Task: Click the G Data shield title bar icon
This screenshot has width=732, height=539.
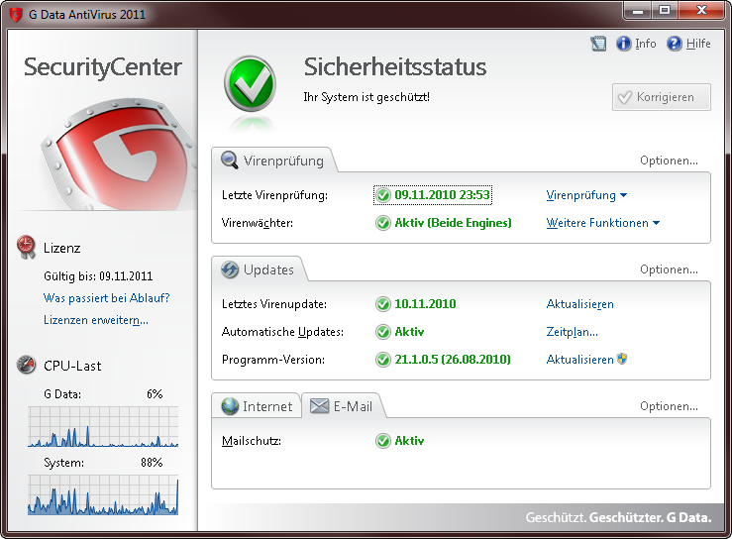Action: coord(16,14)
